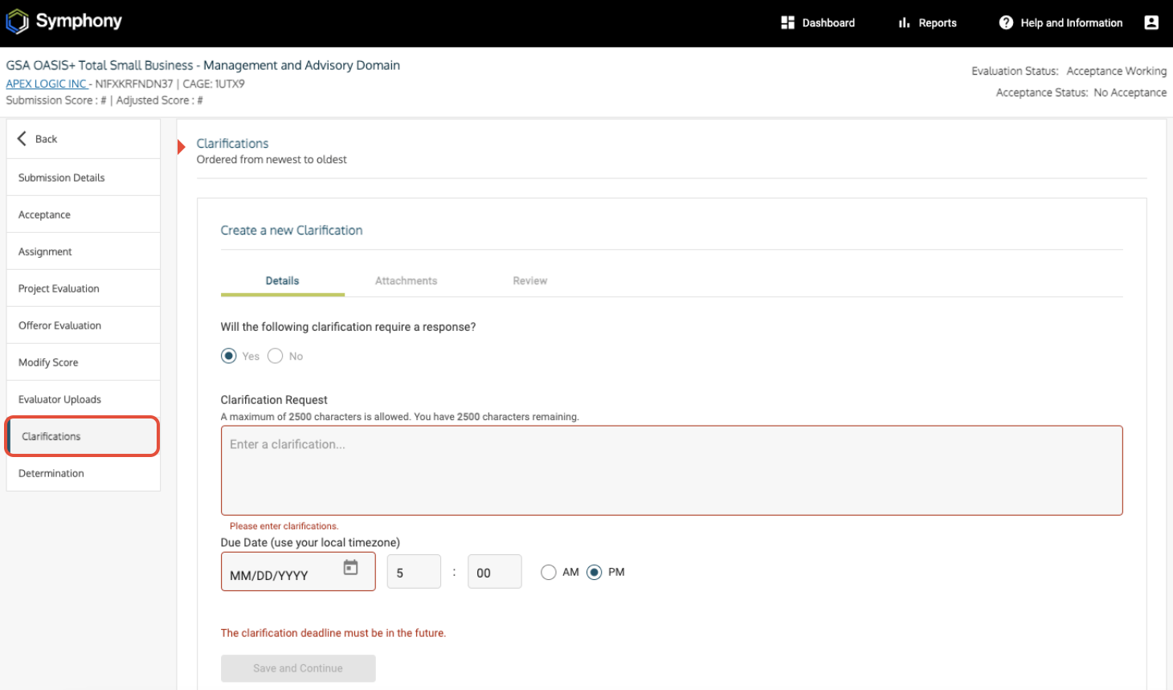
Task: Open the user profile icon
Action: (x=1151, y=22)
